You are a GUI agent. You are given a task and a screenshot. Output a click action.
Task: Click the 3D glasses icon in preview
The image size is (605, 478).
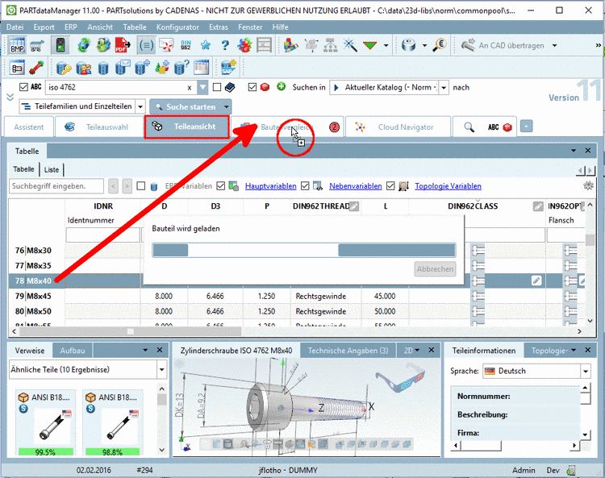(x=400, y=379)
